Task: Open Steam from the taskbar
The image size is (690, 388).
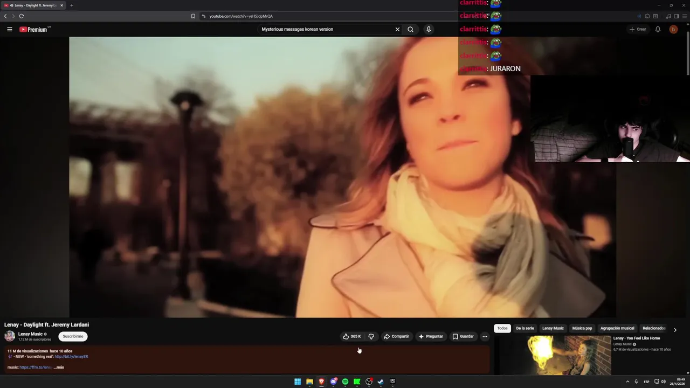Action: pos(381,382)
